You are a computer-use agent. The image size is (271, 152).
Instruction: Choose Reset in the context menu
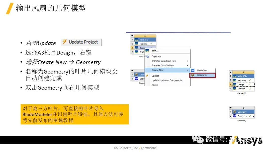pos(155,85)
